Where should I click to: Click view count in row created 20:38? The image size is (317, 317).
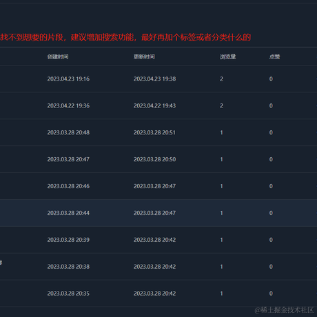click(x=221, y=267)
